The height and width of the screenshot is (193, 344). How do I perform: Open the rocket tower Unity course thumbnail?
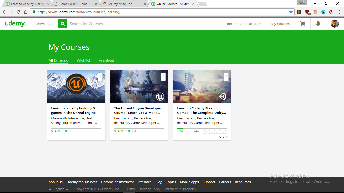[x=202, y=86]
